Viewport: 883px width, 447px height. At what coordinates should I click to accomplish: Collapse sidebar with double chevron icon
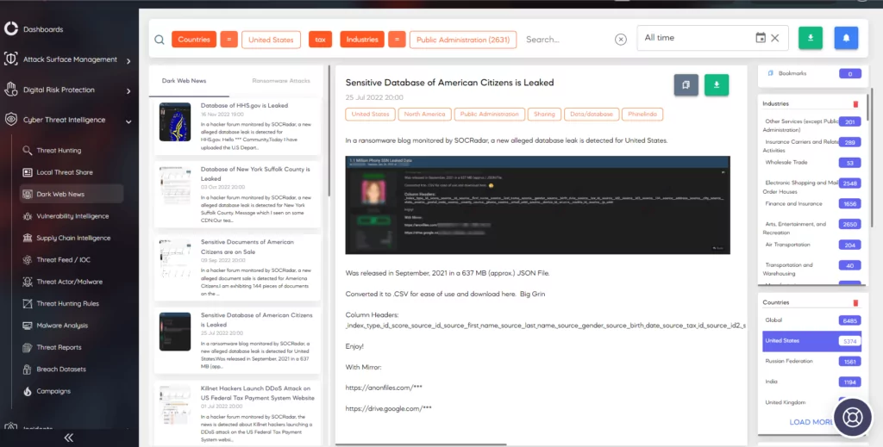(x=69, y=438)
